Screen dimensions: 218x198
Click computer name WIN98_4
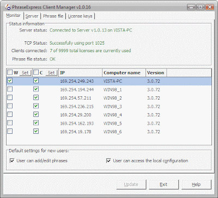[x=113, y=115]
